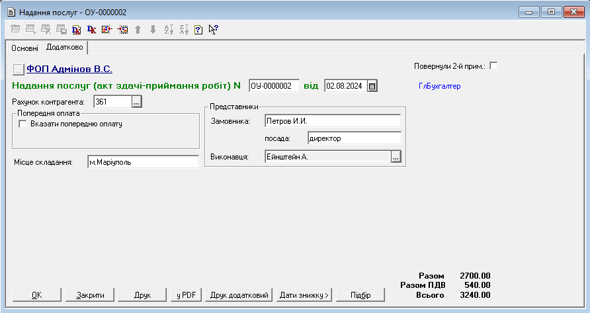Viewport: 590px width, 313px height.
Task: Activate the What's This pointer help tool
Action: tap(213, 29)
